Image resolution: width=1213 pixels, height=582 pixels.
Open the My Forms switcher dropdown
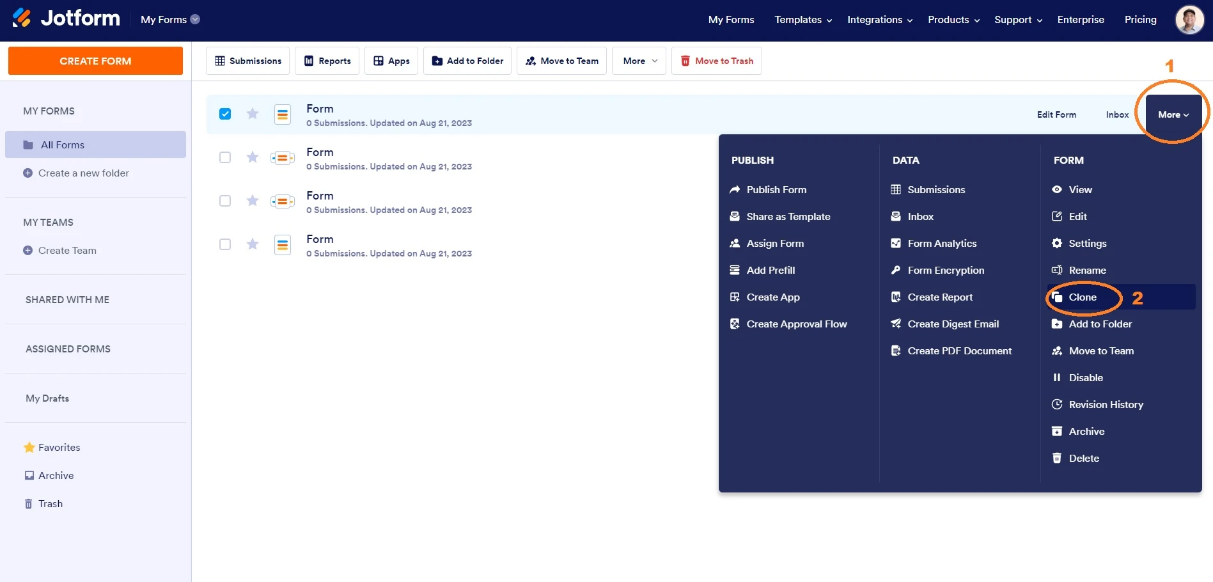coord(195,20)
